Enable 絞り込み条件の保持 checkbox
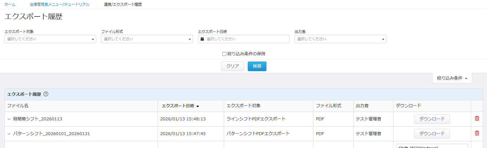 coord(224,54)
